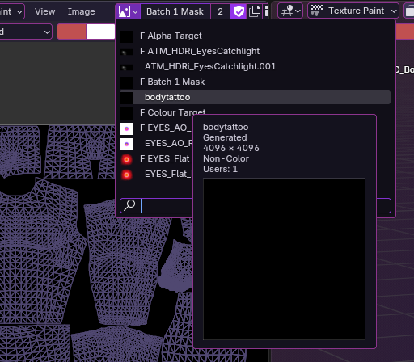Select F Batch 1 Mask entry
Screen dimensions: 414x362
(x=255, y=82)
